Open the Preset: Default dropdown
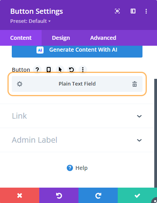The image size is (157, 203). [x=30, y=21]
